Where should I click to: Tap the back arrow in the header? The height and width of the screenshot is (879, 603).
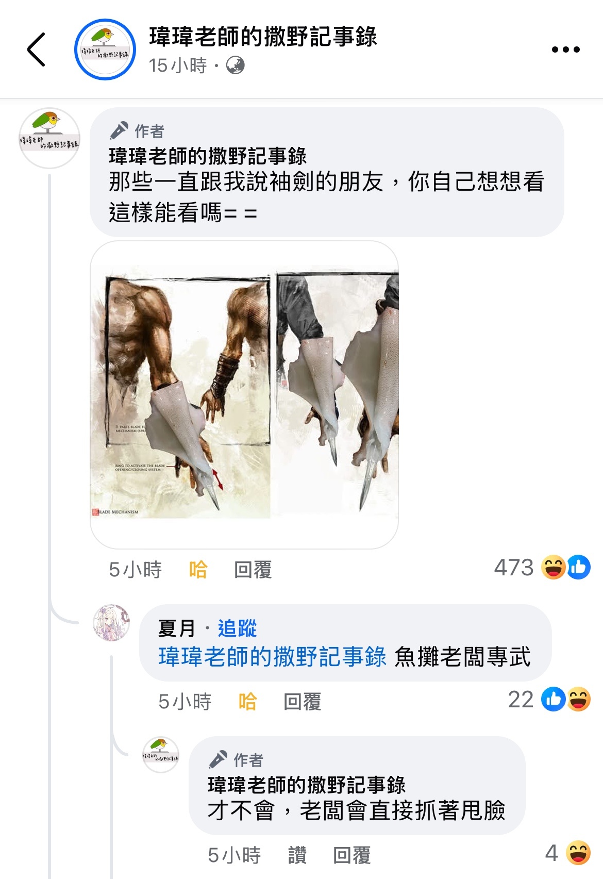point(36,49)
